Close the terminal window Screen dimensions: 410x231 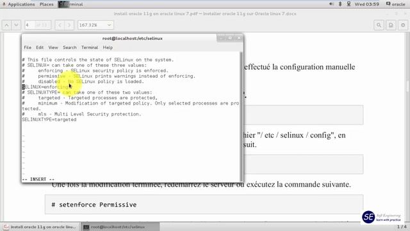click(x=239, y=38)
